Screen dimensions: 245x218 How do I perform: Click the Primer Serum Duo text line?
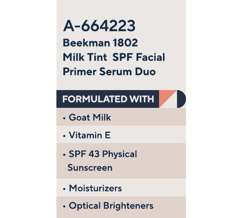[109, 72]
